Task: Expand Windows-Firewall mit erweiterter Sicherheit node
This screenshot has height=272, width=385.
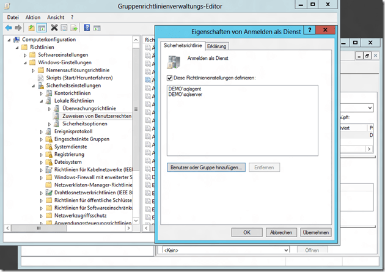Action: (42, 177)
